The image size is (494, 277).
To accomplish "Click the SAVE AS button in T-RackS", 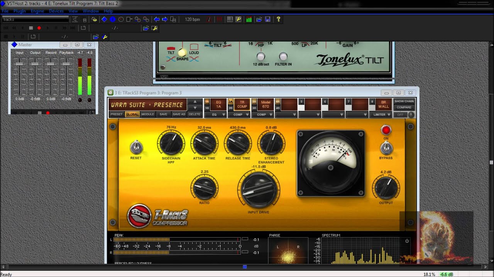I will point(179,114).
